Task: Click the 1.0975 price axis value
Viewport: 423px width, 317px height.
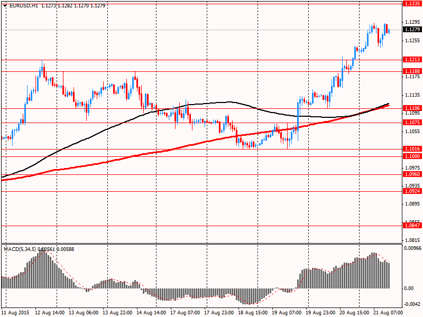Action: pyautogui.click(x=412, y=167)
